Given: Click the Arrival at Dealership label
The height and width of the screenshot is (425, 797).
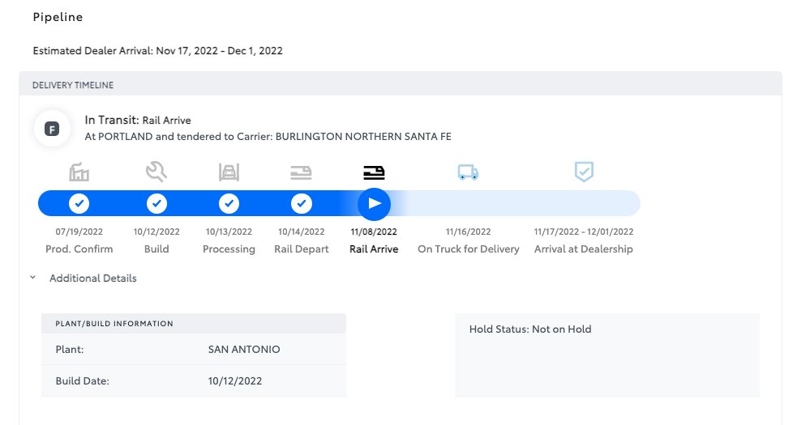Looking at the screenshot, I should point(584,249).
